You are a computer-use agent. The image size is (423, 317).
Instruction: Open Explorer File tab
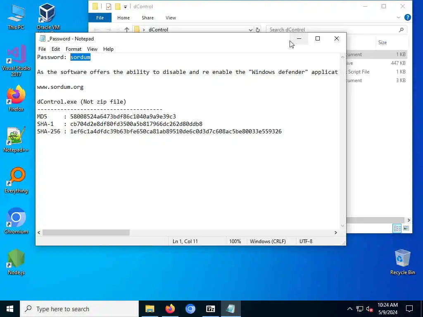pyautogui.click(x=100, y=18)
